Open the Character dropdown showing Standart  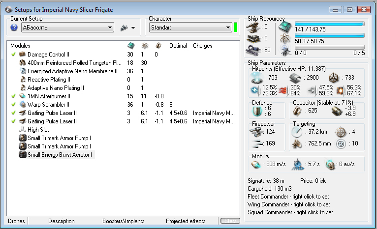point(190,28)
